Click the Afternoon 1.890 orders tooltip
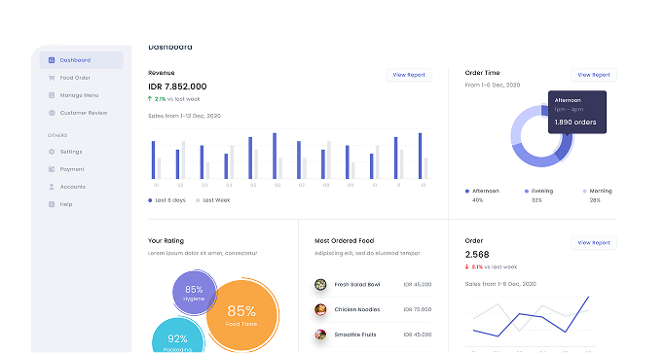The width and height of the screenshot is (665, 353). [577, 112]
